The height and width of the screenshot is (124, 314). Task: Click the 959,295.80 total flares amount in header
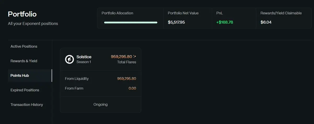click(x=121, y=57)
